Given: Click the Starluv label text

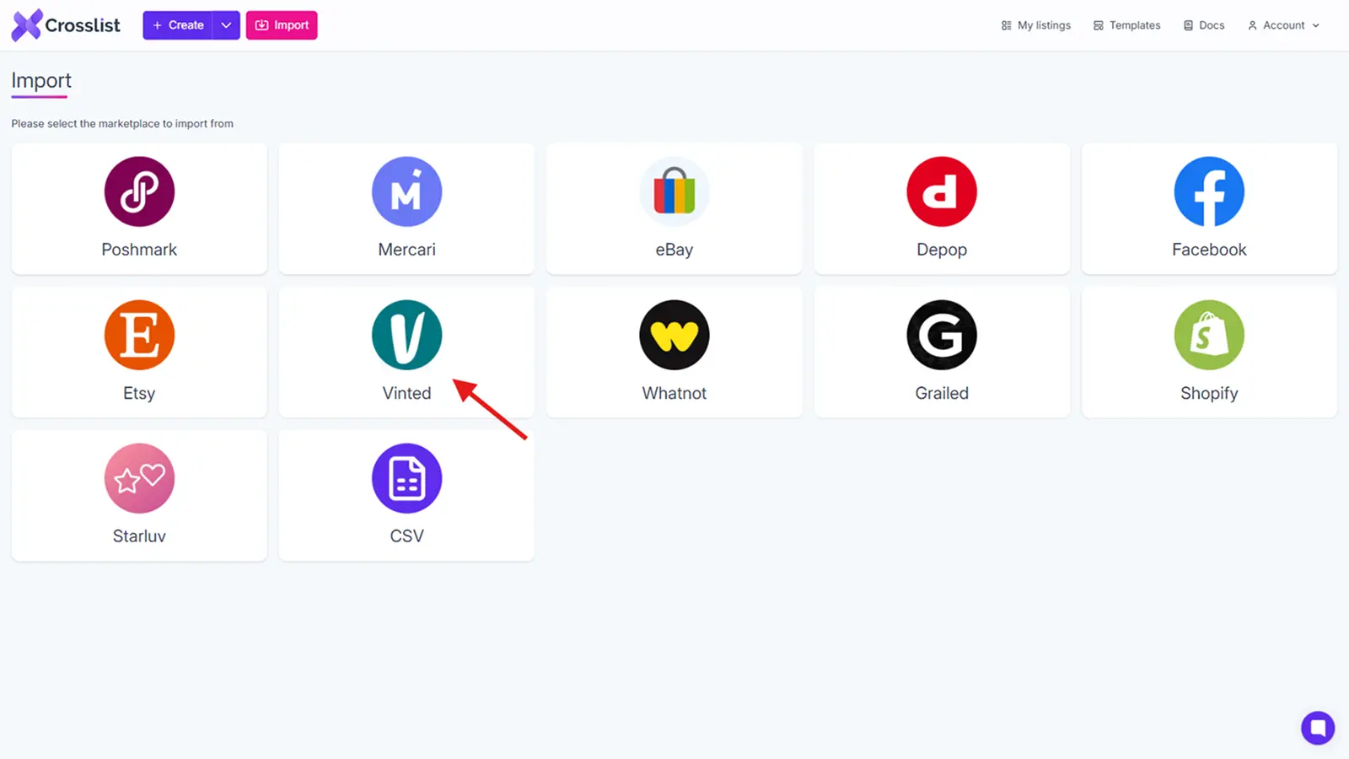Looking at the screenshot, I should [x=139, y=536].
